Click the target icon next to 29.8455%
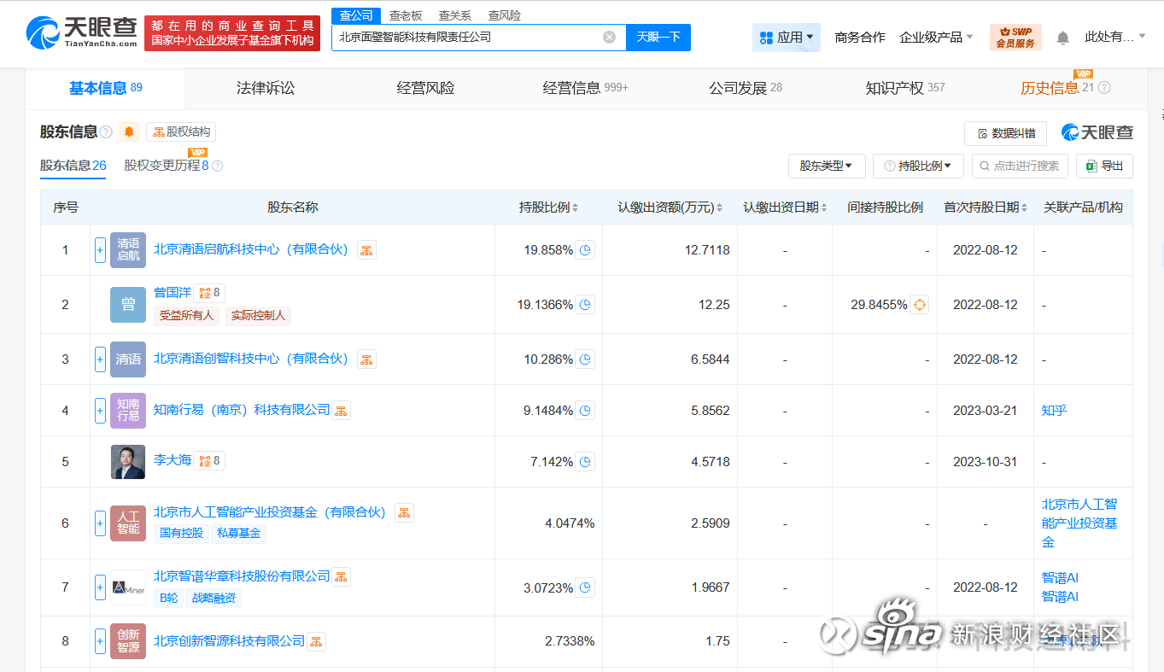 coord(919,305)
